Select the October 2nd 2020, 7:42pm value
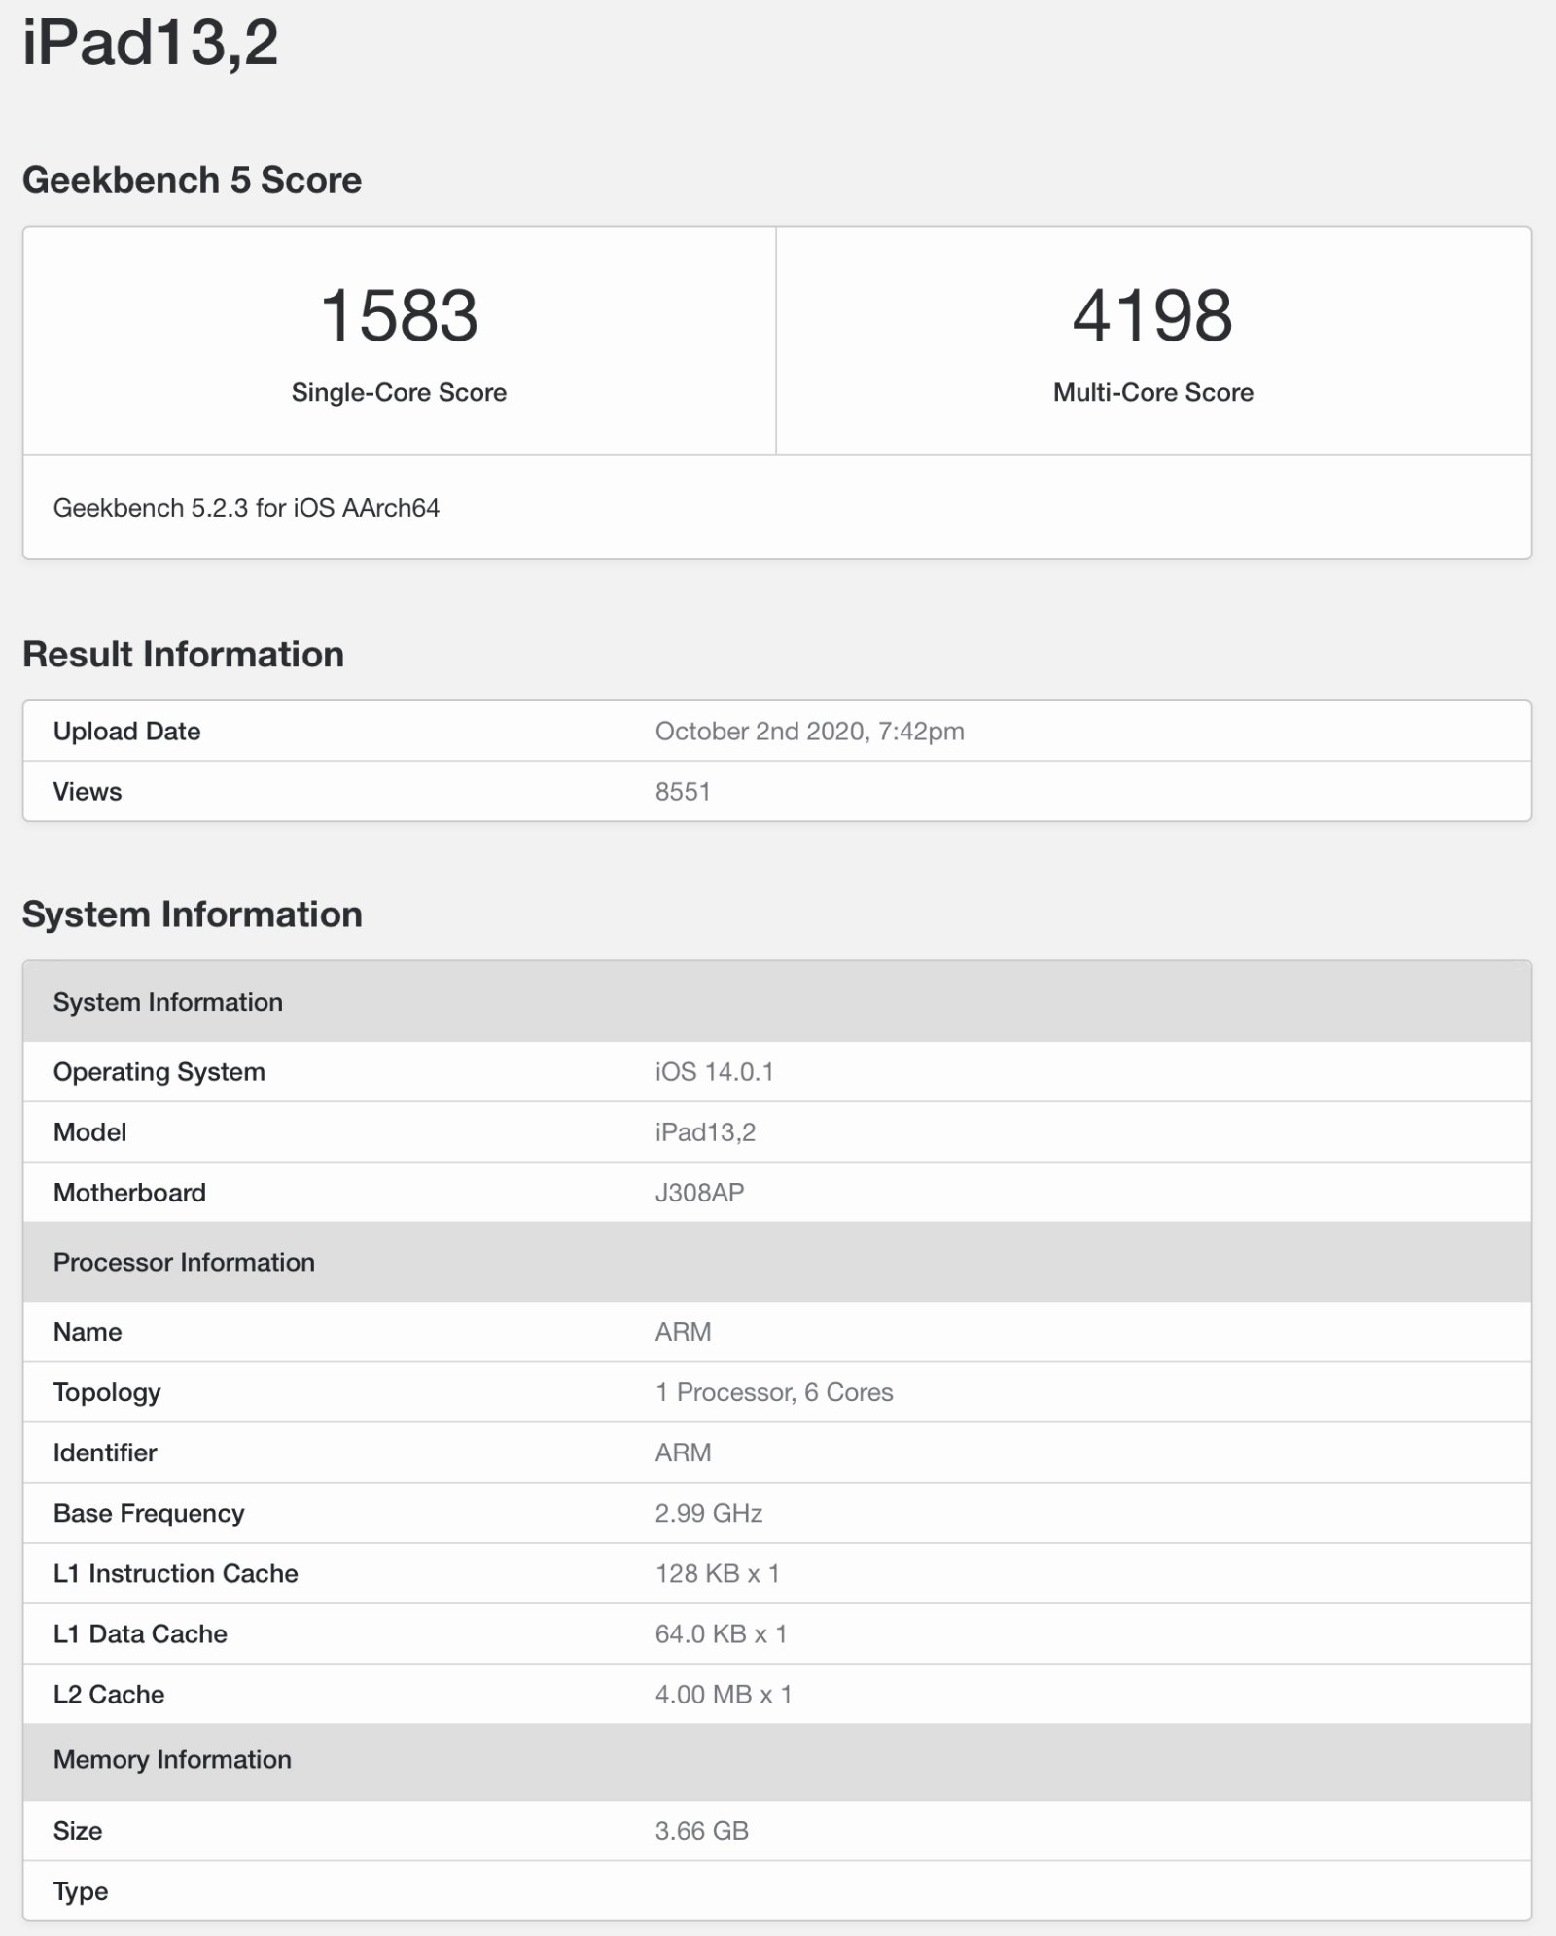Viewport: 1556px width, 1936px height. tap(809, 732)
